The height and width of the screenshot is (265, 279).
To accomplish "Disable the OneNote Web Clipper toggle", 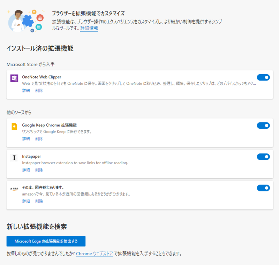I will click(x=263, y=77).
